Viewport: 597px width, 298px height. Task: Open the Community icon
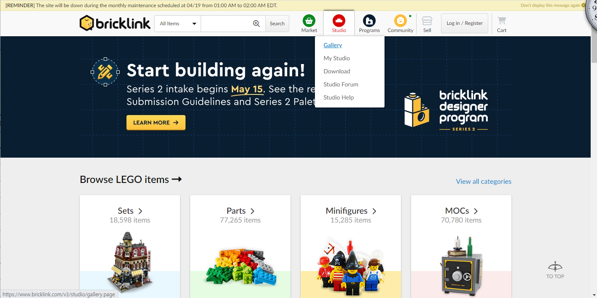tap(400, 21)
